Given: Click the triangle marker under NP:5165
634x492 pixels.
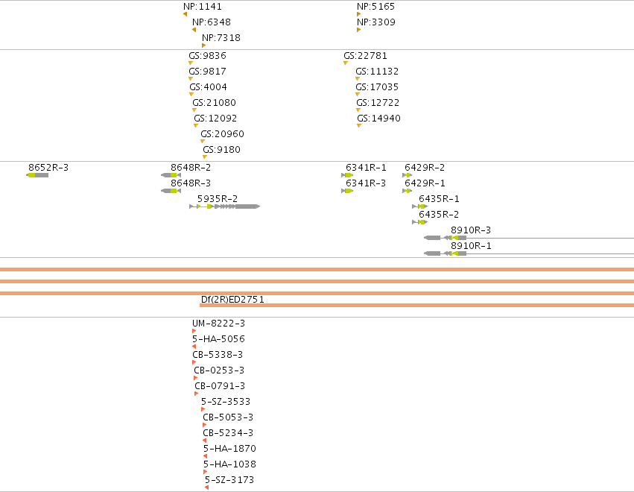Looking at the screenshot, I should (x=358, y=14).
